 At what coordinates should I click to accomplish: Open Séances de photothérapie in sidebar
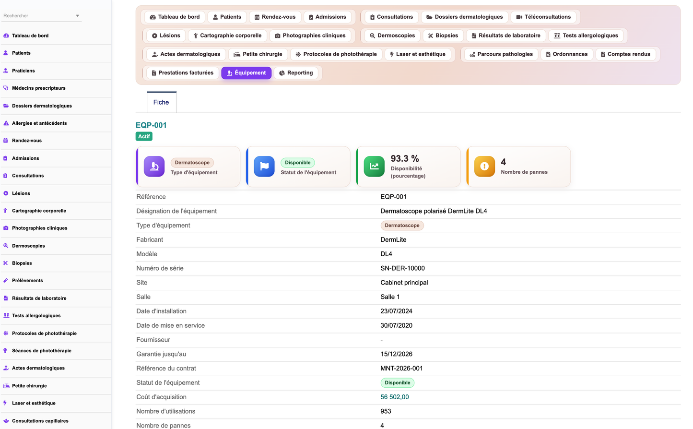coord(42,351)
